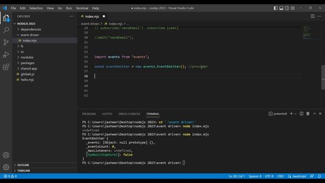325x183 pixels.
Task: Close the terminal panel
Action: [320, 114]
